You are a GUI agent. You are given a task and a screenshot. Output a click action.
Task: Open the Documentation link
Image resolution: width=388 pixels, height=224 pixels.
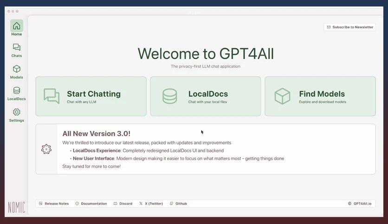[x=91, y=204]
